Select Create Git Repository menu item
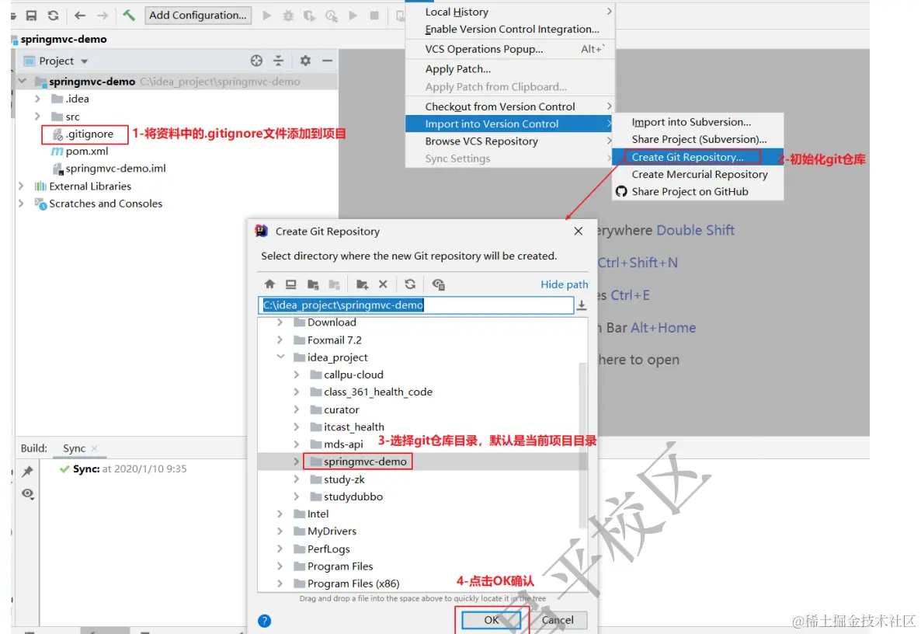921x634 pixels. pyautogui.click(x=697, y=158)
